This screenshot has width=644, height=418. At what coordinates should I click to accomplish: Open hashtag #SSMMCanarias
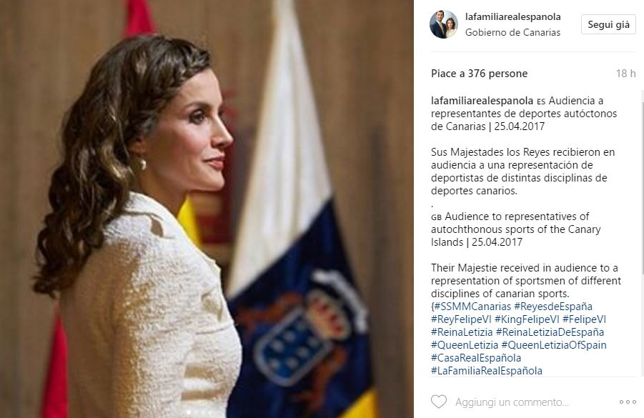pyautogui.click(x=472, y=307)
